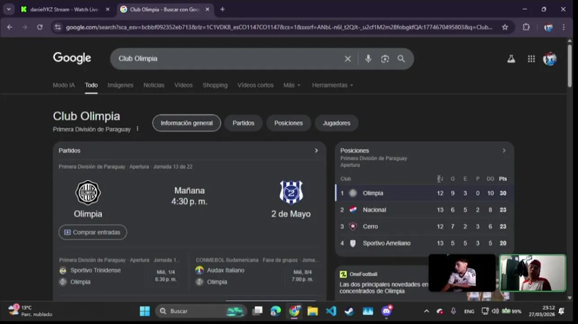Select the Jugadores chip
This screenshot has height=324, width=578.
coord(336,123)
